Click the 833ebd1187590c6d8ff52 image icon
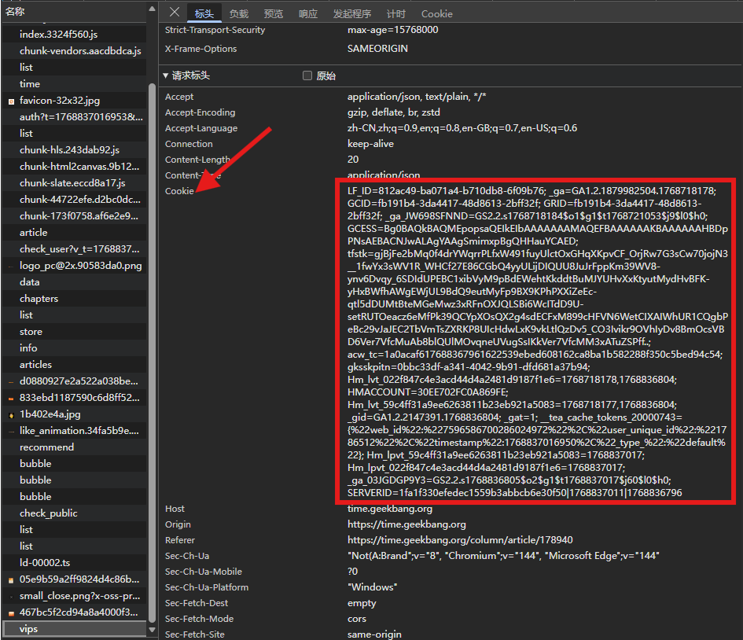Screen dimensions: 743x640 click(11, 398)
